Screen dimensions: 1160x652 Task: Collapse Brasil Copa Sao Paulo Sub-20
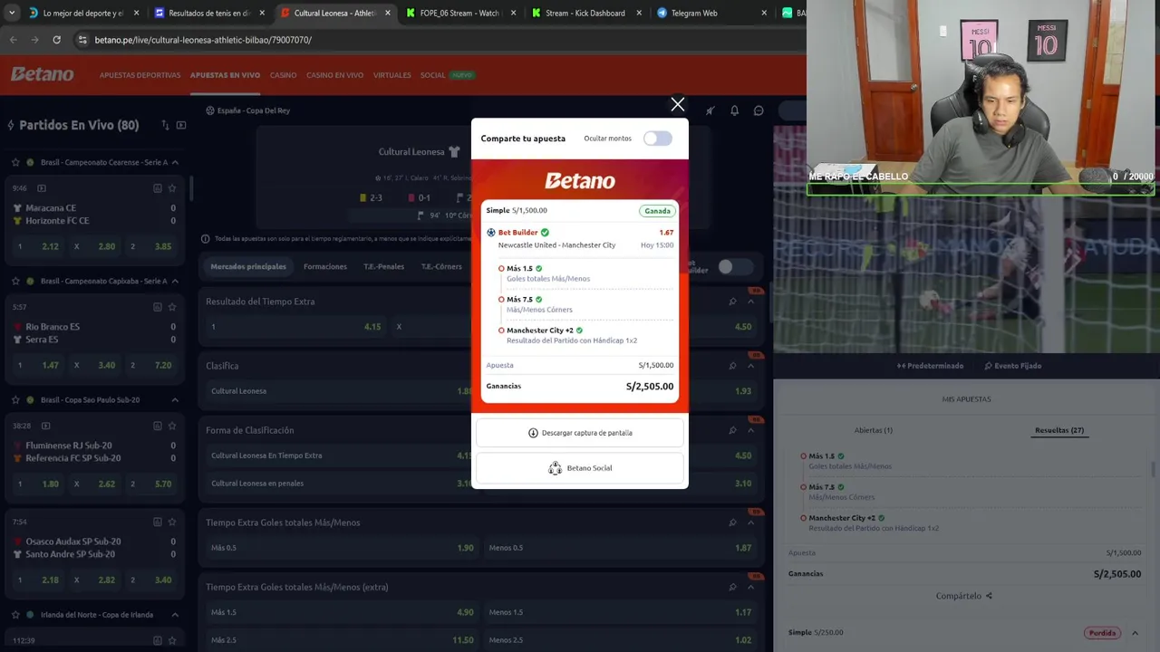pos(175,399)
